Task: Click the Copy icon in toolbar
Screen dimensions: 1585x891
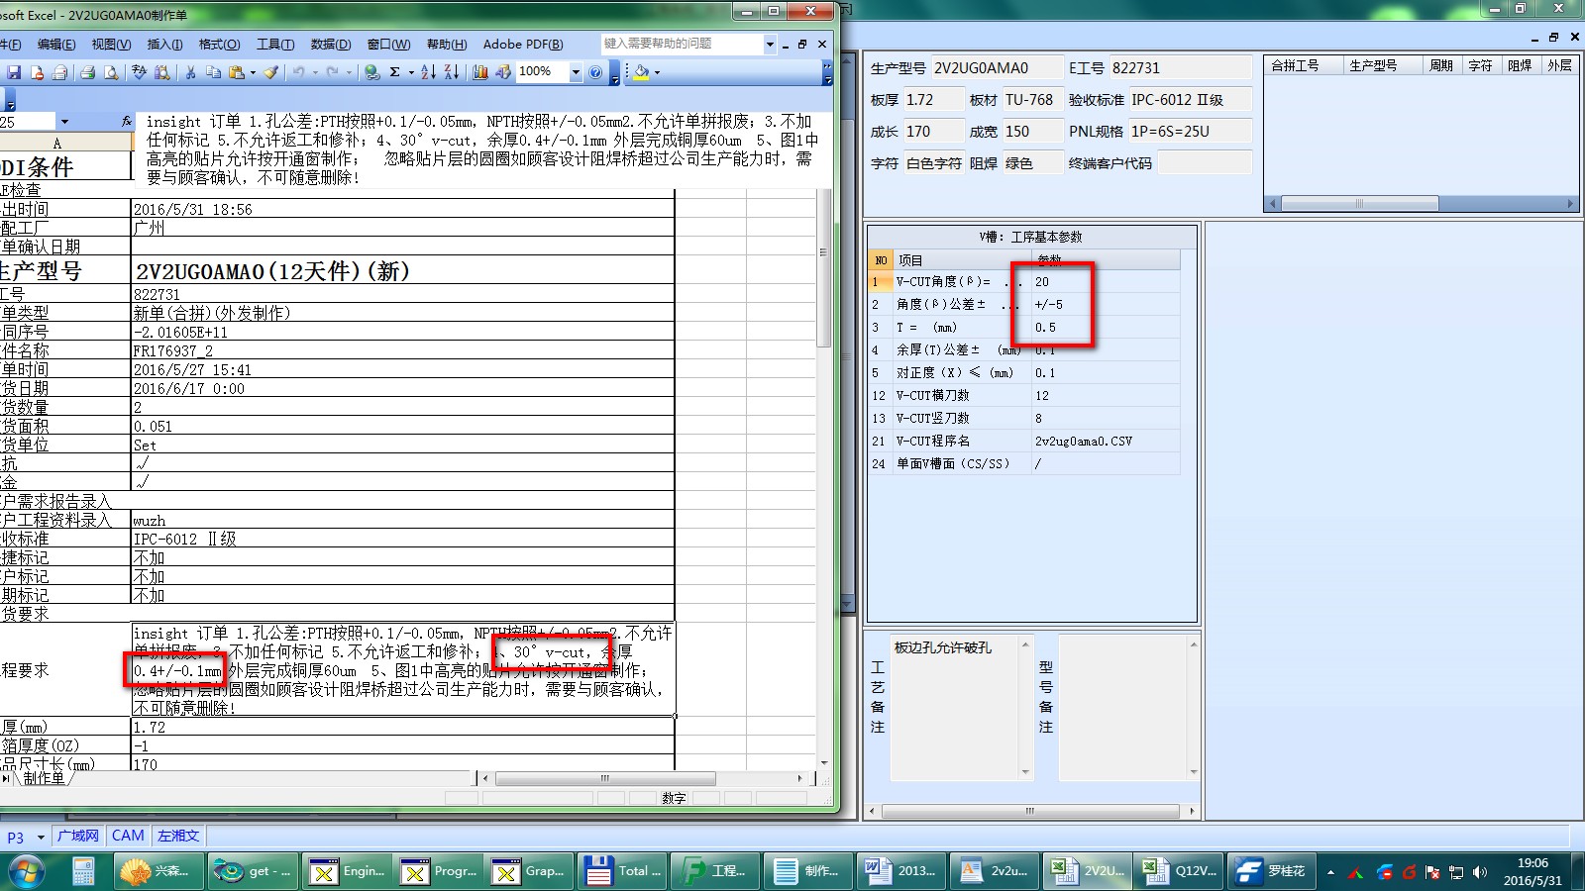Action: pos(213,72)
